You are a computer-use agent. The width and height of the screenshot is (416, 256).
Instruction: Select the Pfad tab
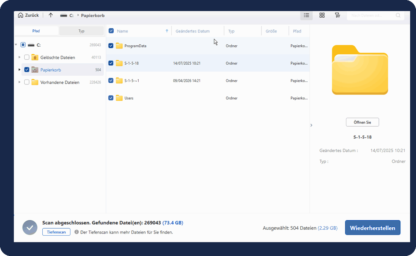(x=36, y=31)
